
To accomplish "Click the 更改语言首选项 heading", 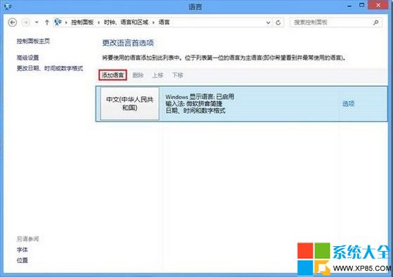I will tap(128, 43).
